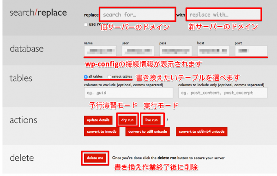
Task: Click the 'search for…' input field
Action: (138, 14)
